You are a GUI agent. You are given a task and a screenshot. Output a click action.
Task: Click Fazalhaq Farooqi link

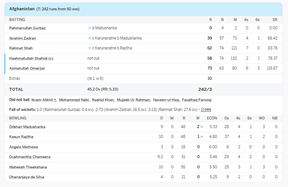197,100
